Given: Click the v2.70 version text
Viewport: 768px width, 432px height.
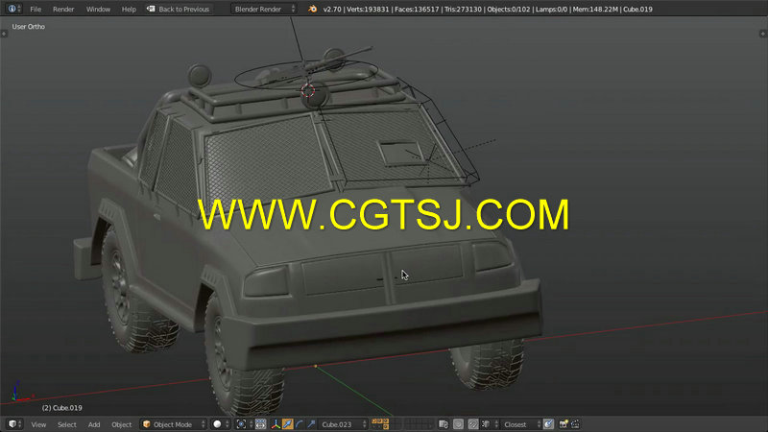Looking at the screenshot, I should pos(332,9).
